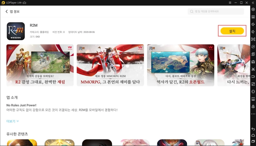Viewport: 256px width, 146px height.
Task: Decrease volume using sidebar speaker minus icon
Action: pyautogui.click(x=253, y=32)
